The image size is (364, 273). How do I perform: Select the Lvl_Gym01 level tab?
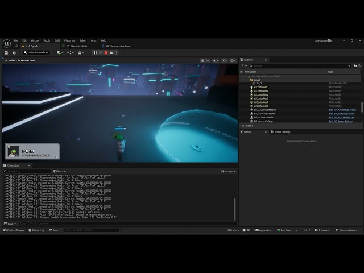coord(32,46)
